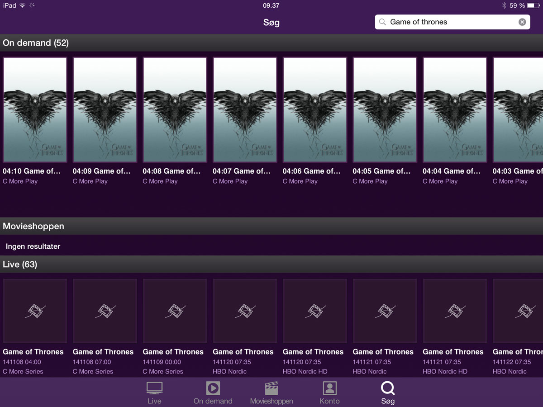Open poster for 04:04 Game of Thrones
The width and height of the screenshot is (543, 407).
pos(455,109)
